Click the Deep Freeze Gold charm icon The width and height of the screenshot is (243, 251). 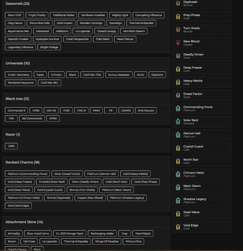click(x=178, y=69)
